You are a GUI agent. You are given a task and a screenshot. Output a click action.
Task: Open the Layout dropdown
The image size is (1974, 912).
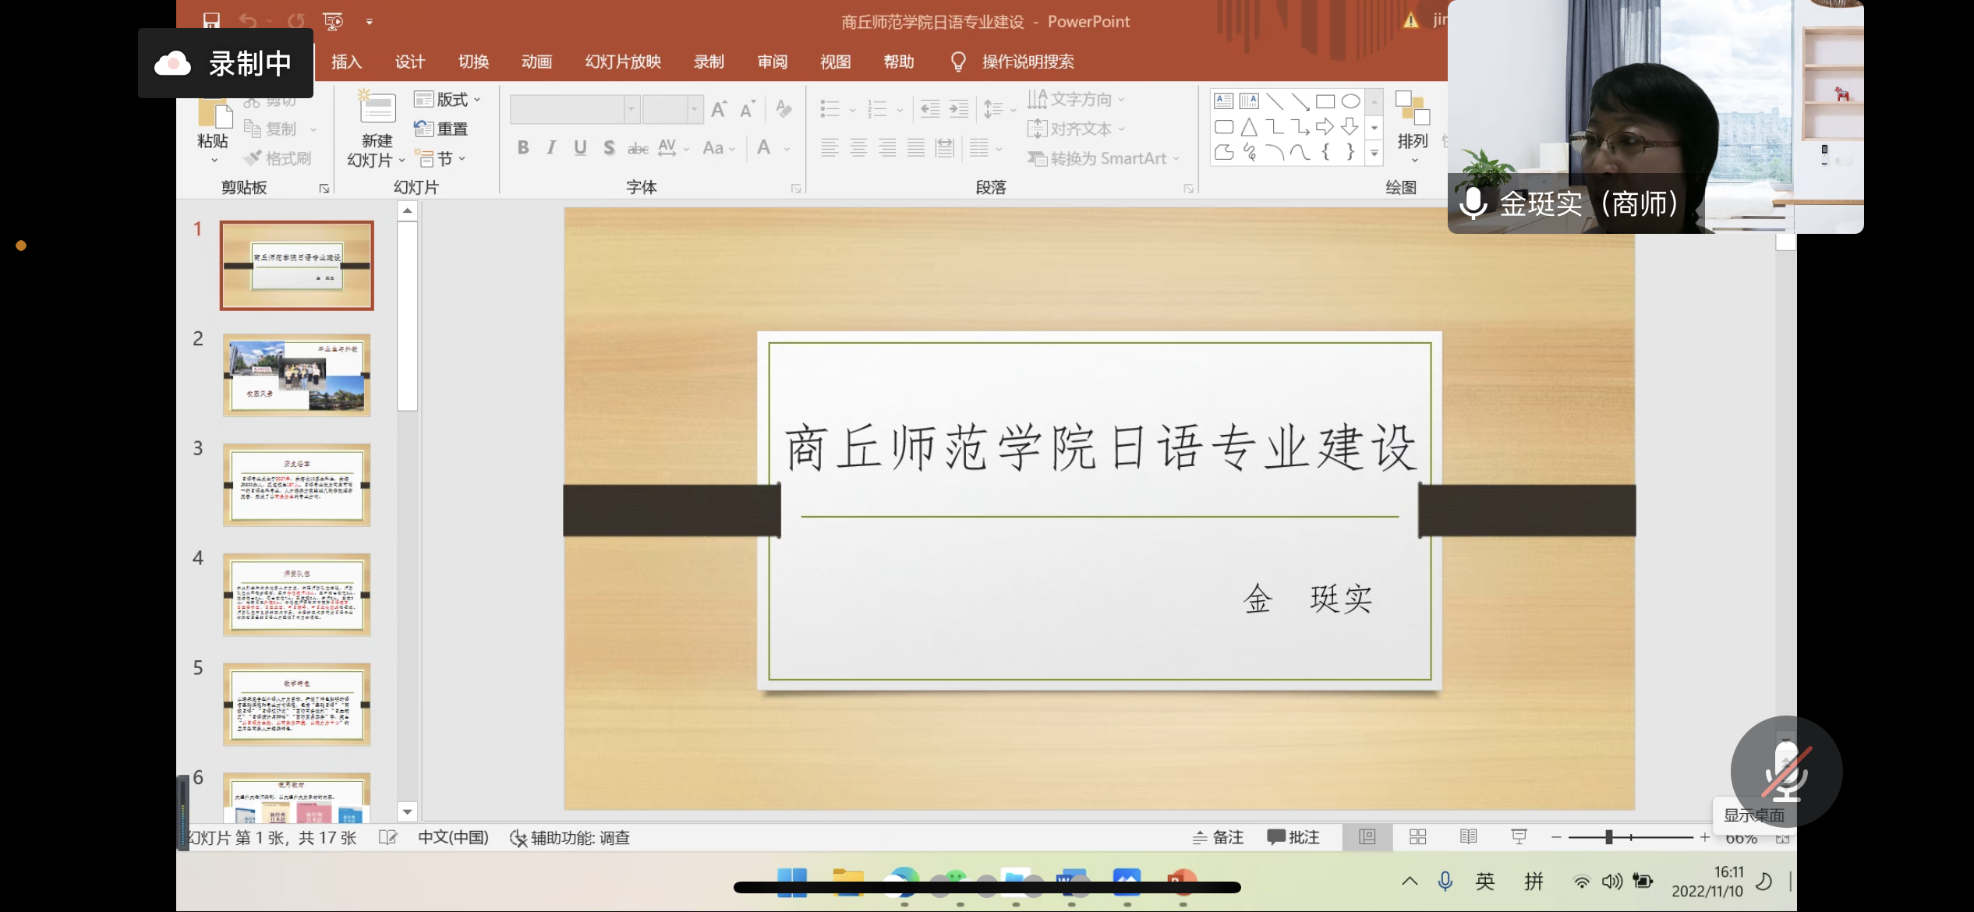(x=449, y=100)
